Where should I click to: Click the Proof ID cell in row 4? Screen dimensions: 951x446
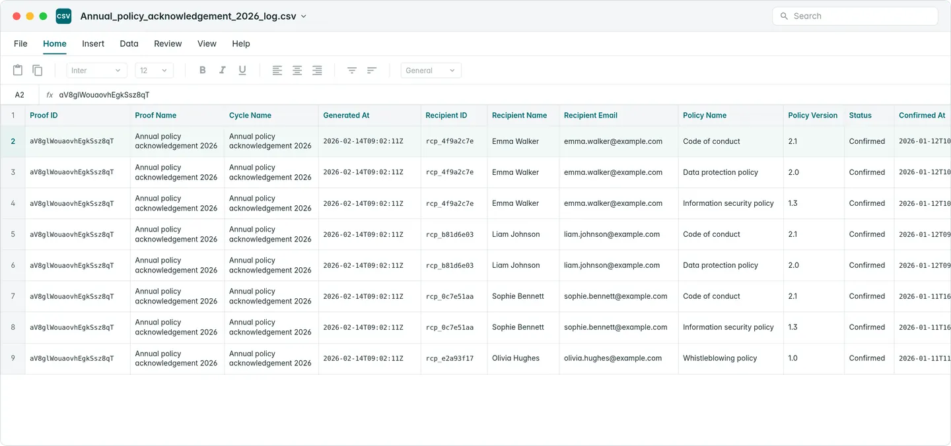(78, 203)
